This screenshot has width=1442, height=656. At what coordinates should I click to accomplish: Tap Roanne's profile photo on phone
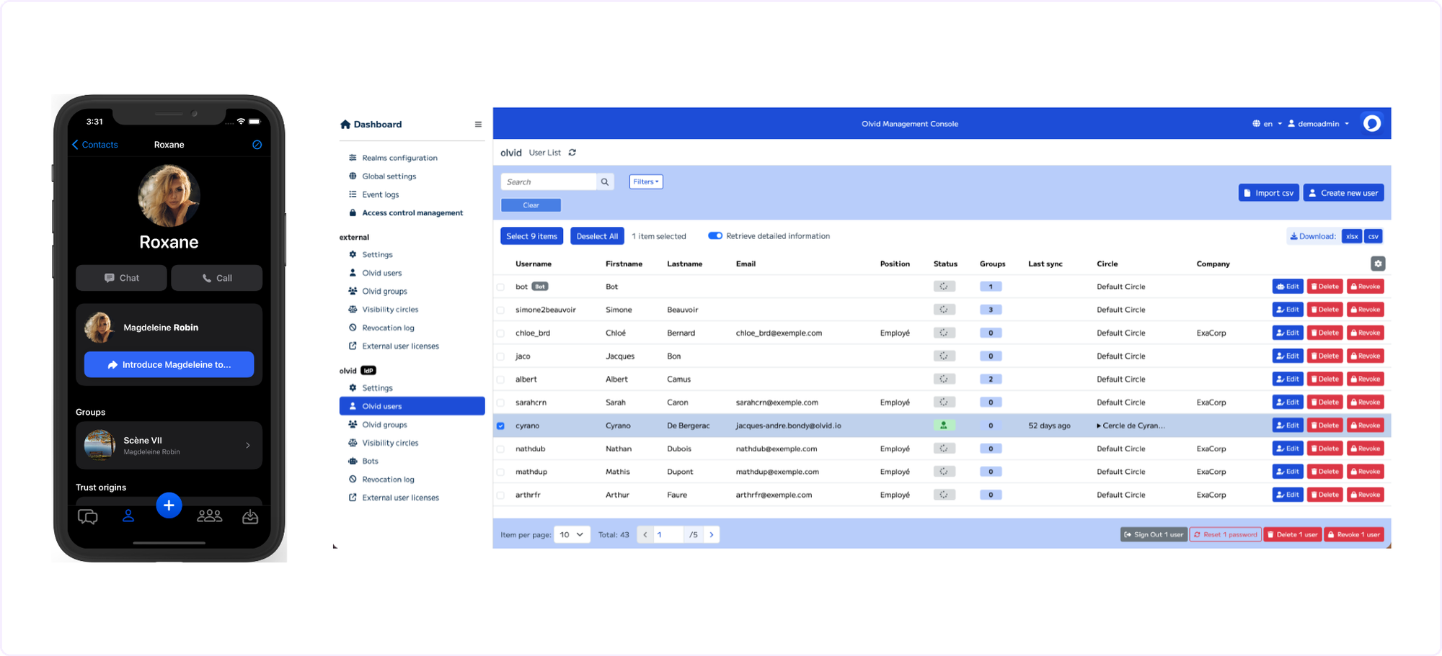(x=169, y=196)
